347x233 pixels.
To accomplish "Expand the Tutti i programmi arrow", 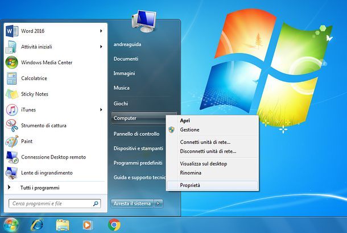I will 9,188.
